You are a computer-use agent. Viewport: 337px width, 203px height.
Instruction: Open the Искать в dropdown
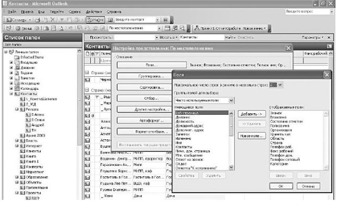[168, 38]
